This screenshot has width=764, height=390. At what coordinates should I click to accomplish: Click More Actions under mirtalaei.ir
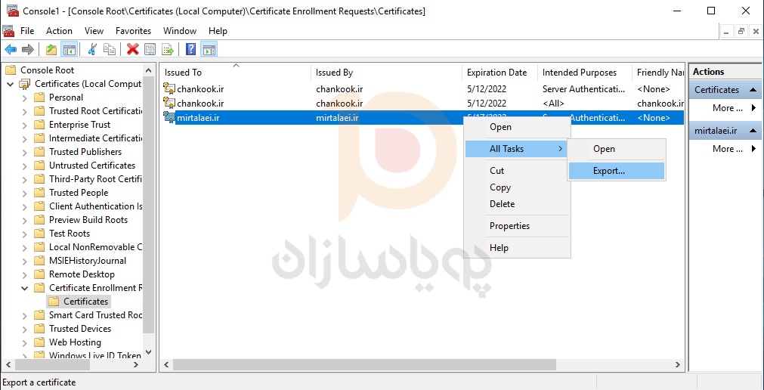(x=723, y=149)
